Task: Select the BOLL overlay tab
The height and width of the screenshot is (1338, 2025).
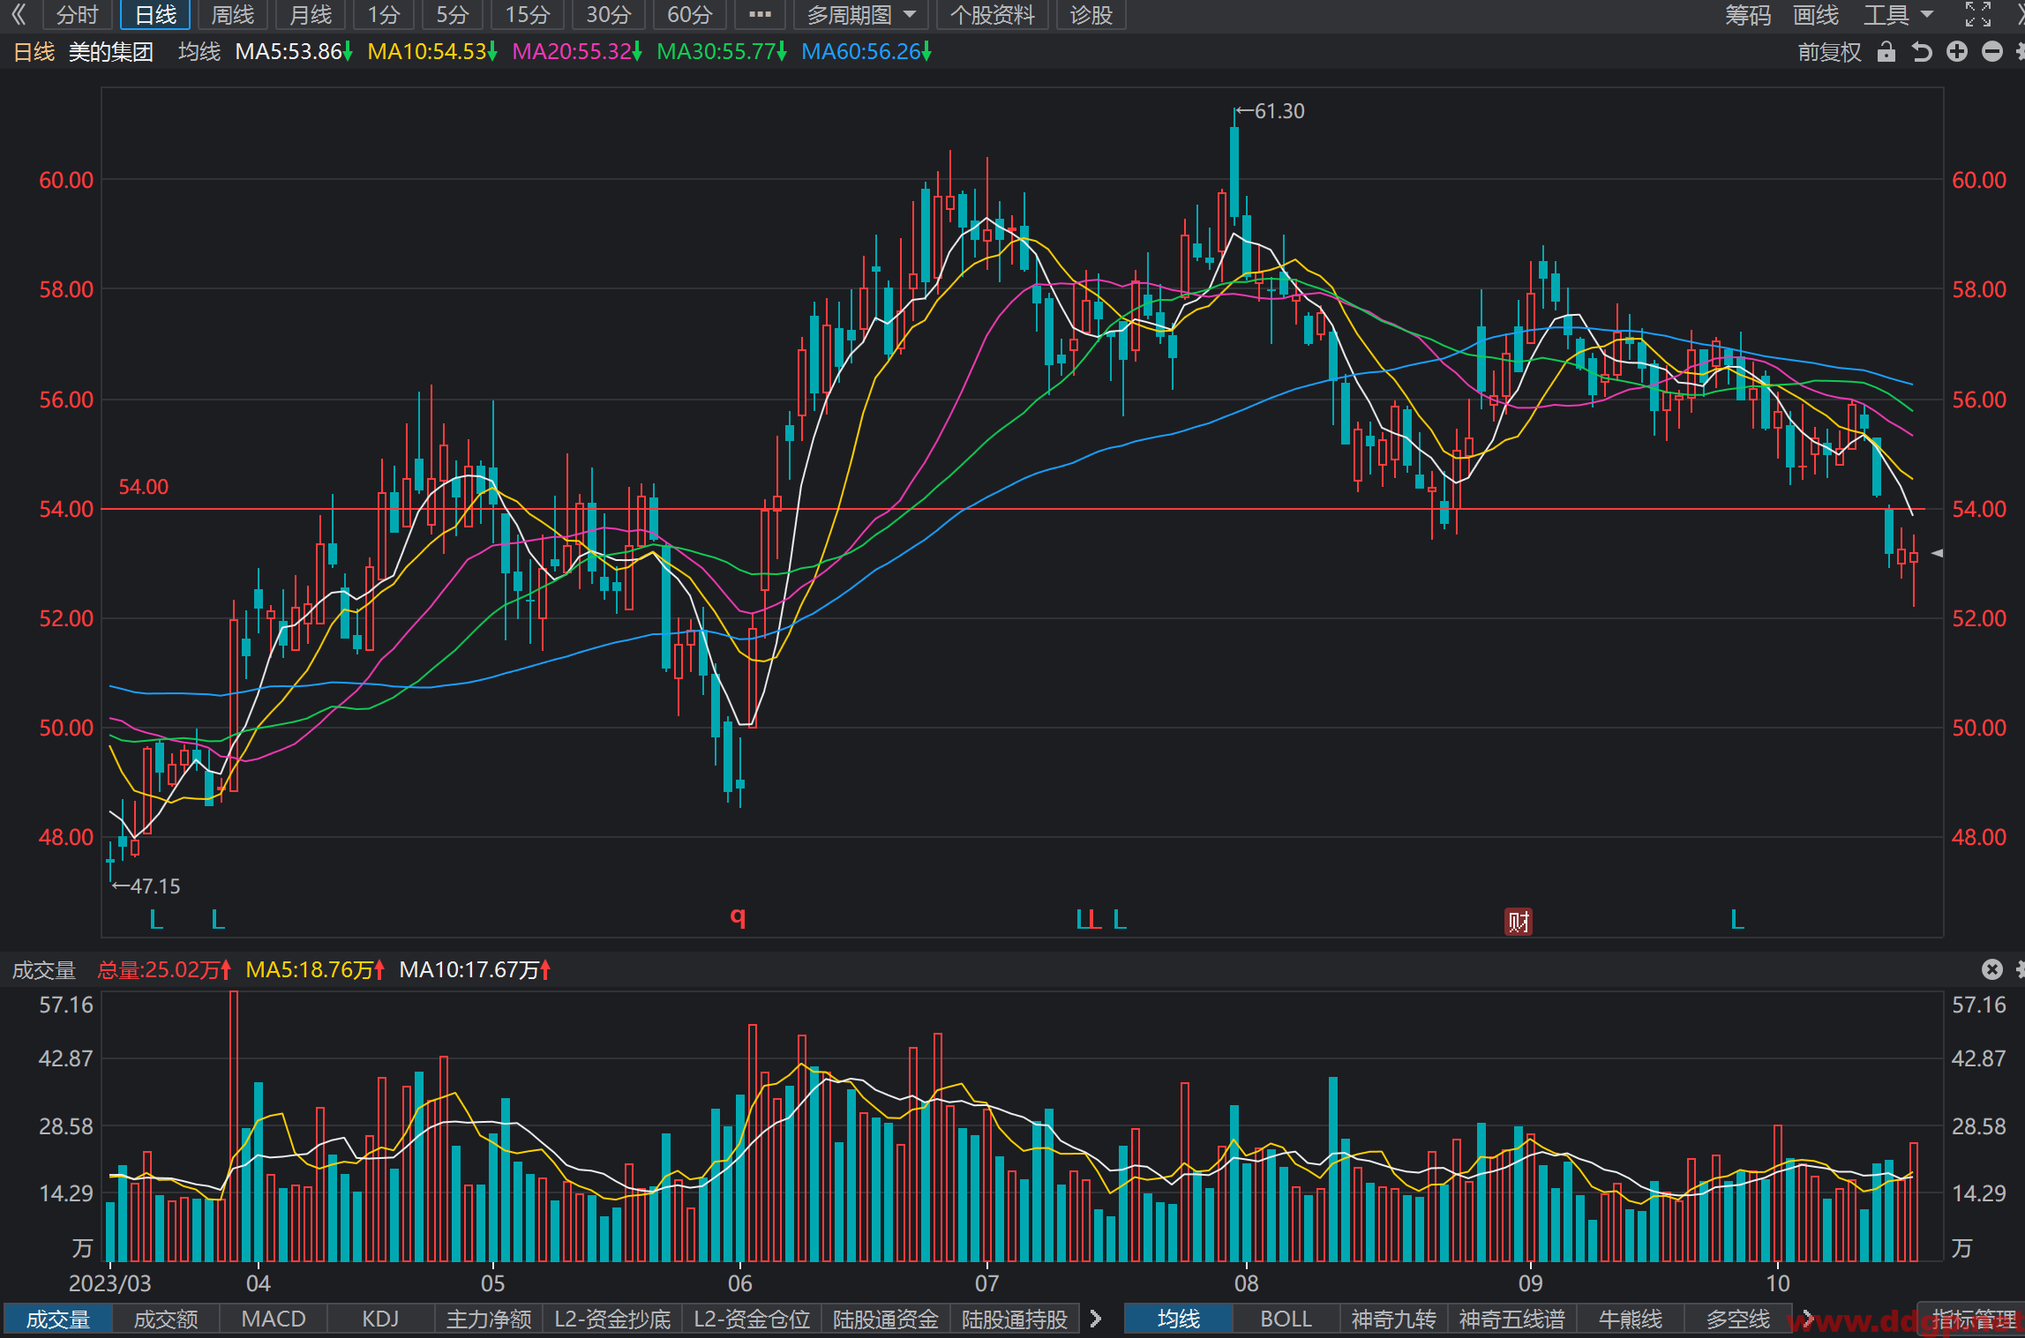Action: [x=1286, y=1319]
